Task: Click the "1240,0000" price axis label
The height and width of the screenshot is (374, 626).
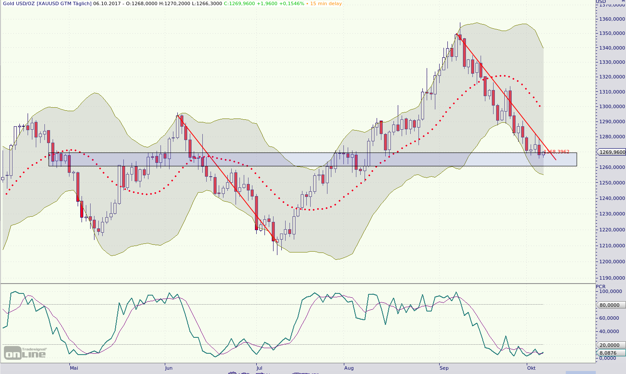Action: click(x=612, y=198)
